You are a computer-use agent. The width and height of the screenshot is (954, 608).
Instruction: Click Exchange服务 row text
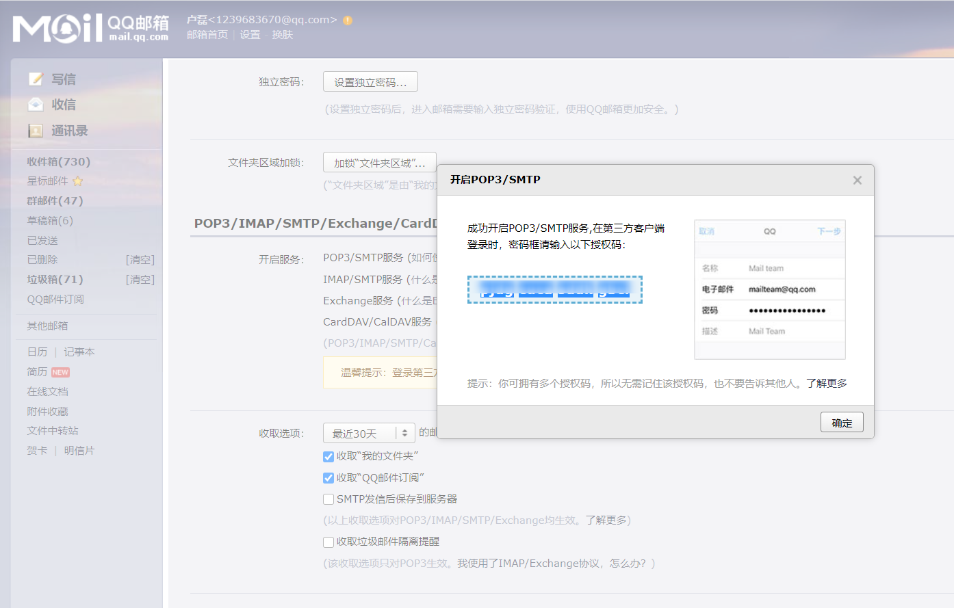coord(358,301)
